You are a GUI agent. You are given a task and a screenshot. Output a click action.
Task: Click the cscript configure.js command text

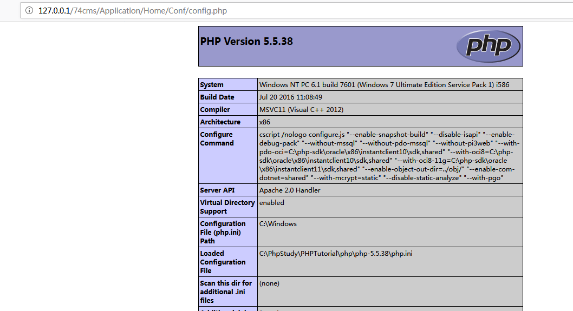click(389, 156)
